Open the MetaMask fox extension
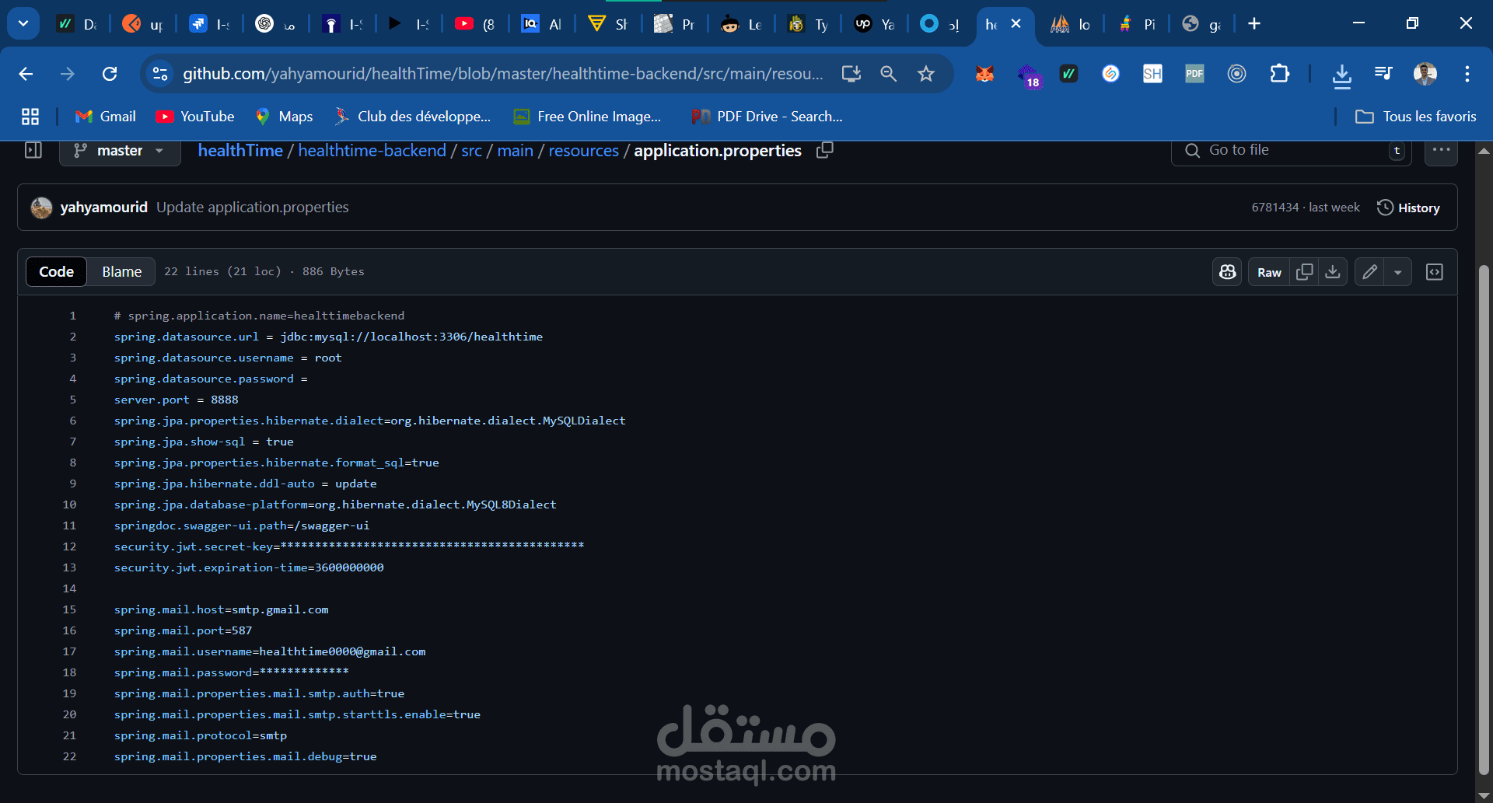Image resolution: width=1493 pixels, height=803 pixels. 984,74
